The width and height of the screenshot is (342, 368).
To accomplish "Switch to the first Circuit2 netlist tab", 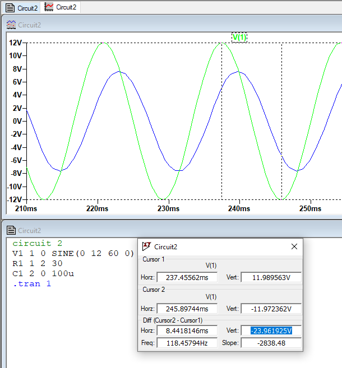I will (21, 7).
